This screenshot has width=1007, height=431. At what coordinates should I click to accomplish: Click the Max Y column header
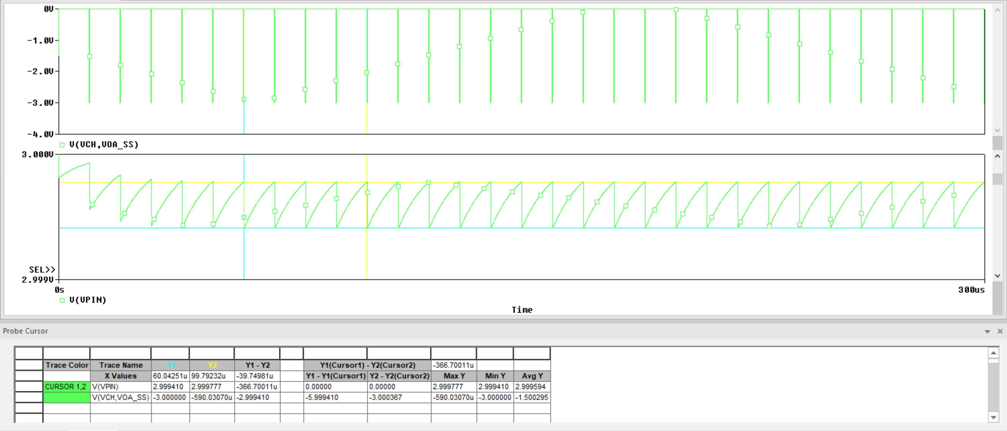coord(454,376)
